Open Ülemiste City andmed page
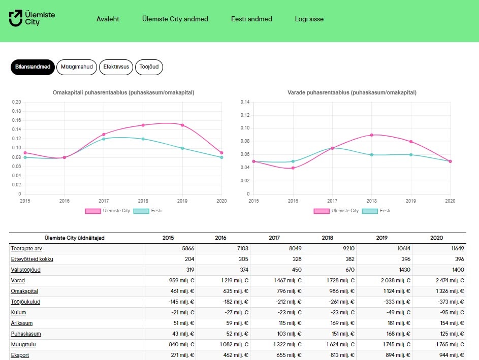The height and width of the screenshot is (360, 479). coord(175,19)
